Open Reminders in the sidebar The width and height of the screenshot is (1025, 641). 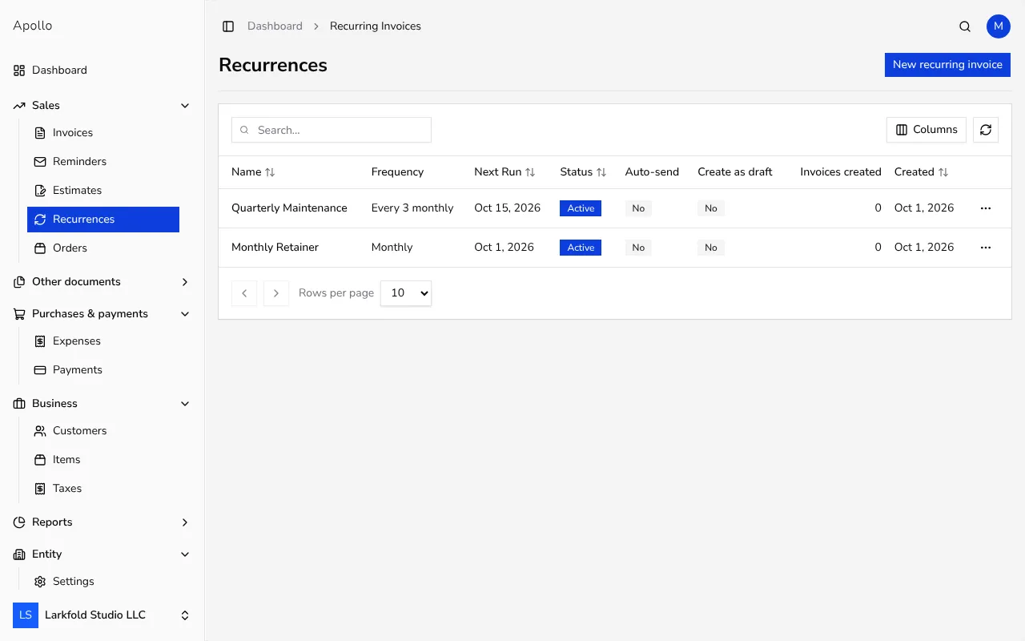click(103, 162)
